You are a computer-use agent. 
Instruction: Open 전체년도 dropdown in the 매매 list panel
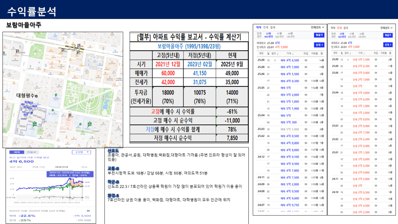click(317, 28)
